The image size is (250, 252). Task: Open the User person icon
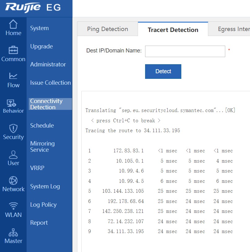click(13, 154)
